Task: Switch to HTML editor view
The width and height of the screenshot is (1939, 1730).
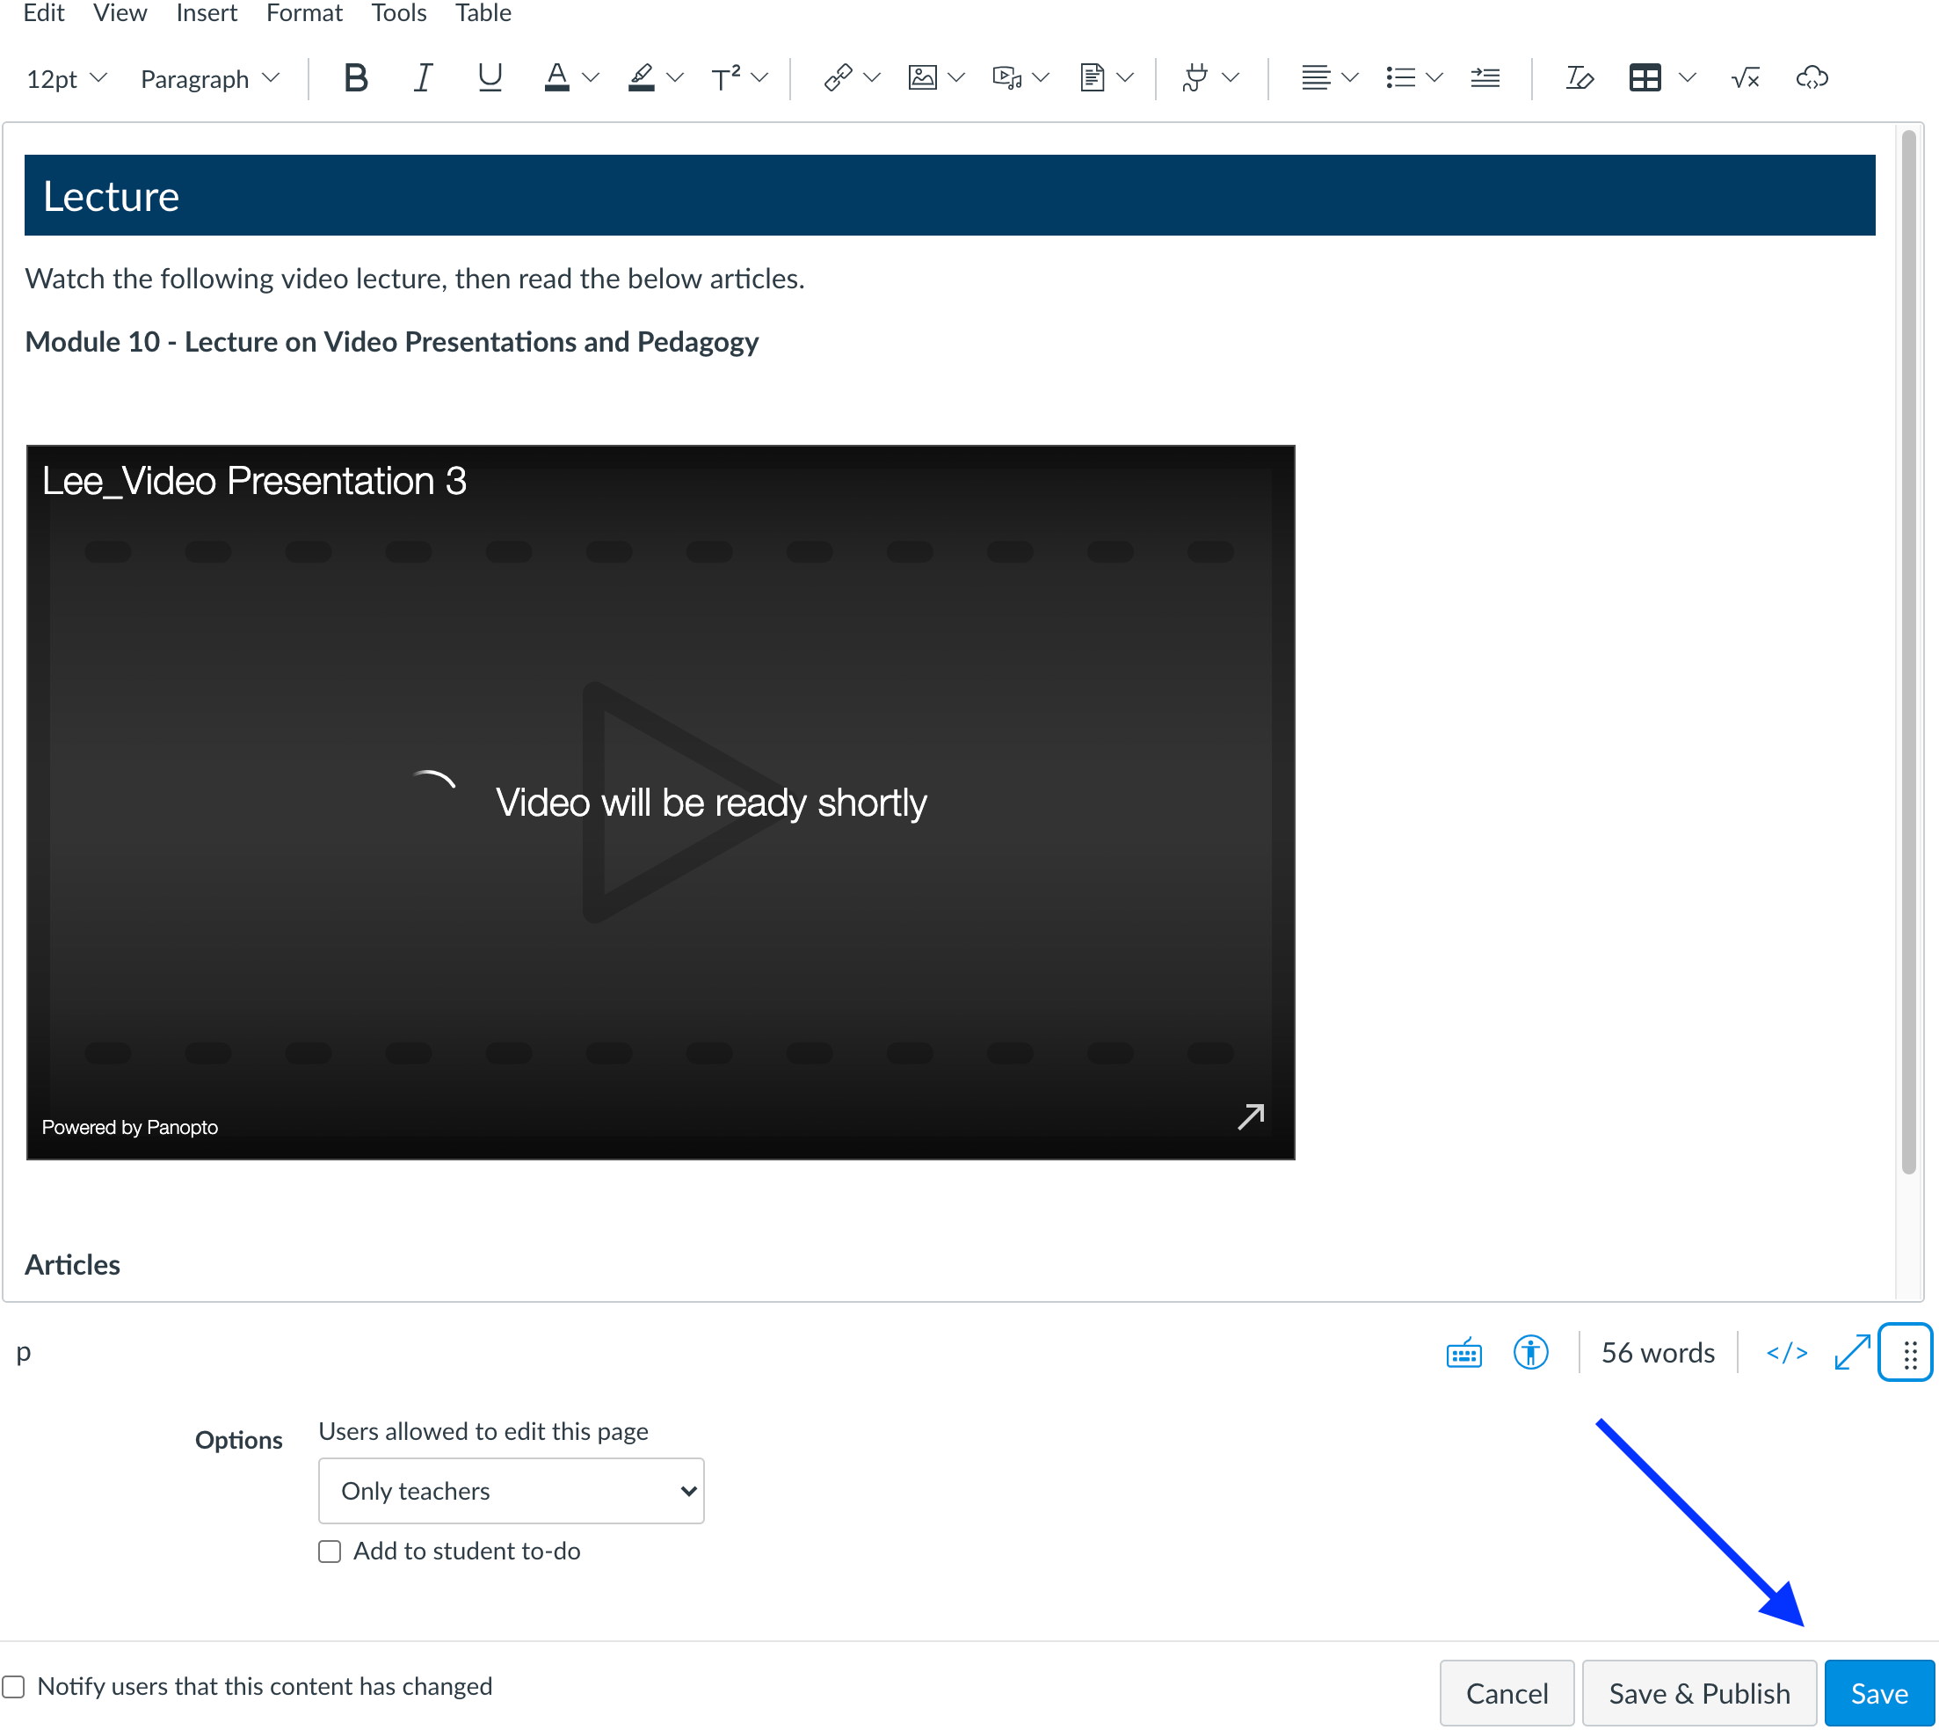Action: point(1787,1353)
